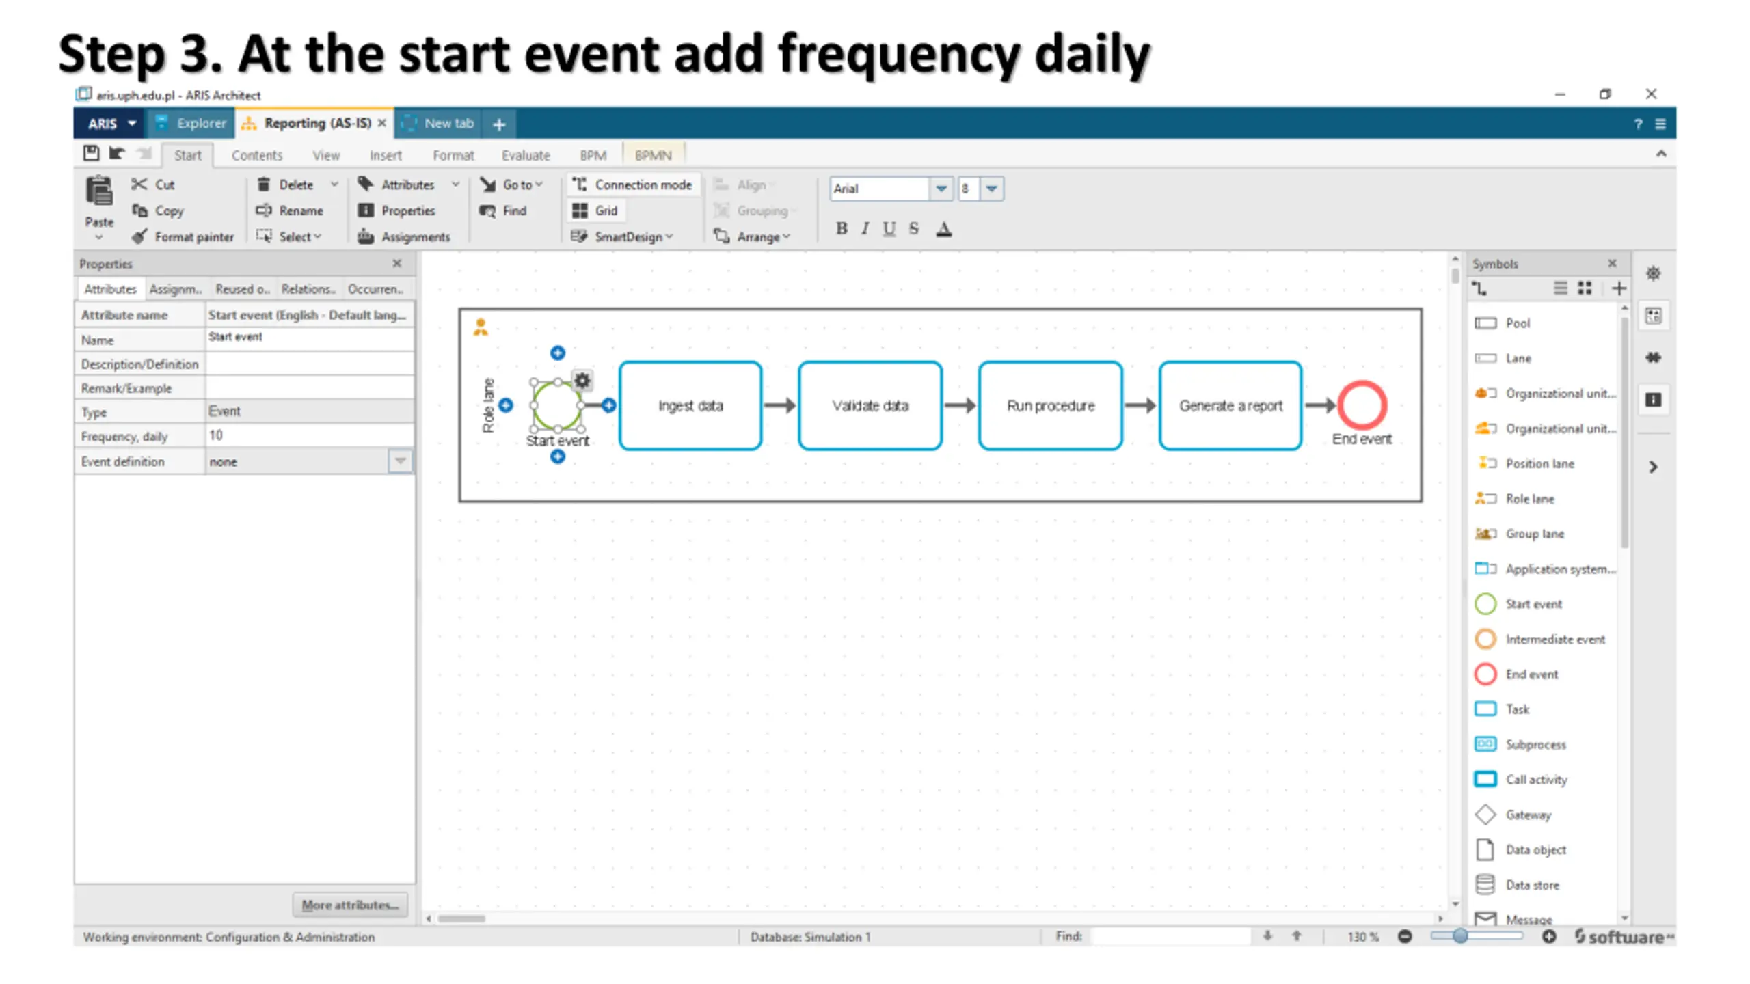Click the Cut scissors icon
The width and height of the screenshot is (1750, 984).
click(x=139, y=184)
